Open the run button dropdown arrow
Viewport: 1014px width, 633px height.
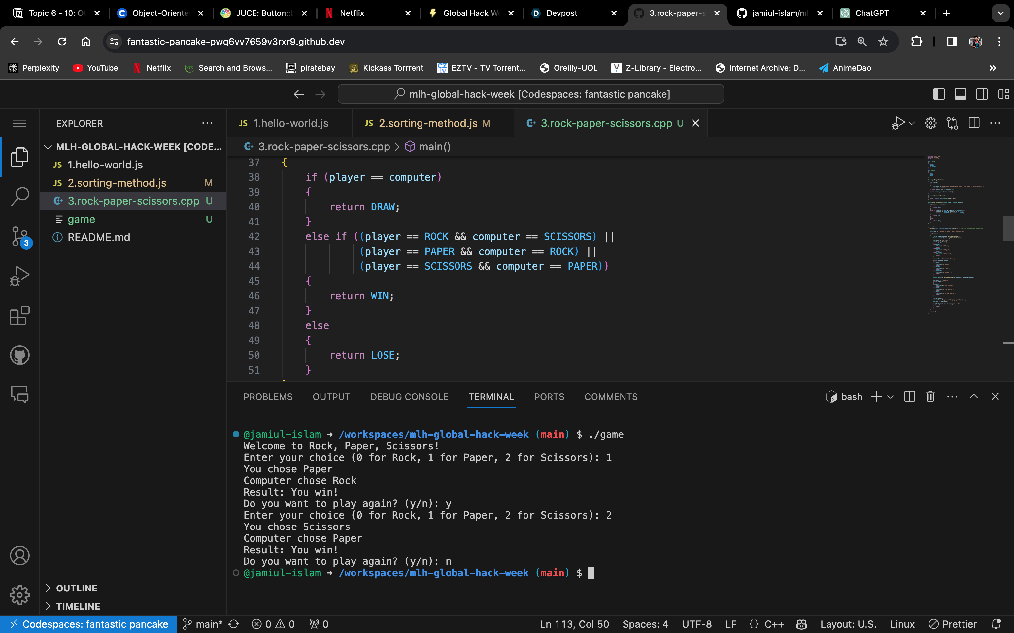click(912, 123)
